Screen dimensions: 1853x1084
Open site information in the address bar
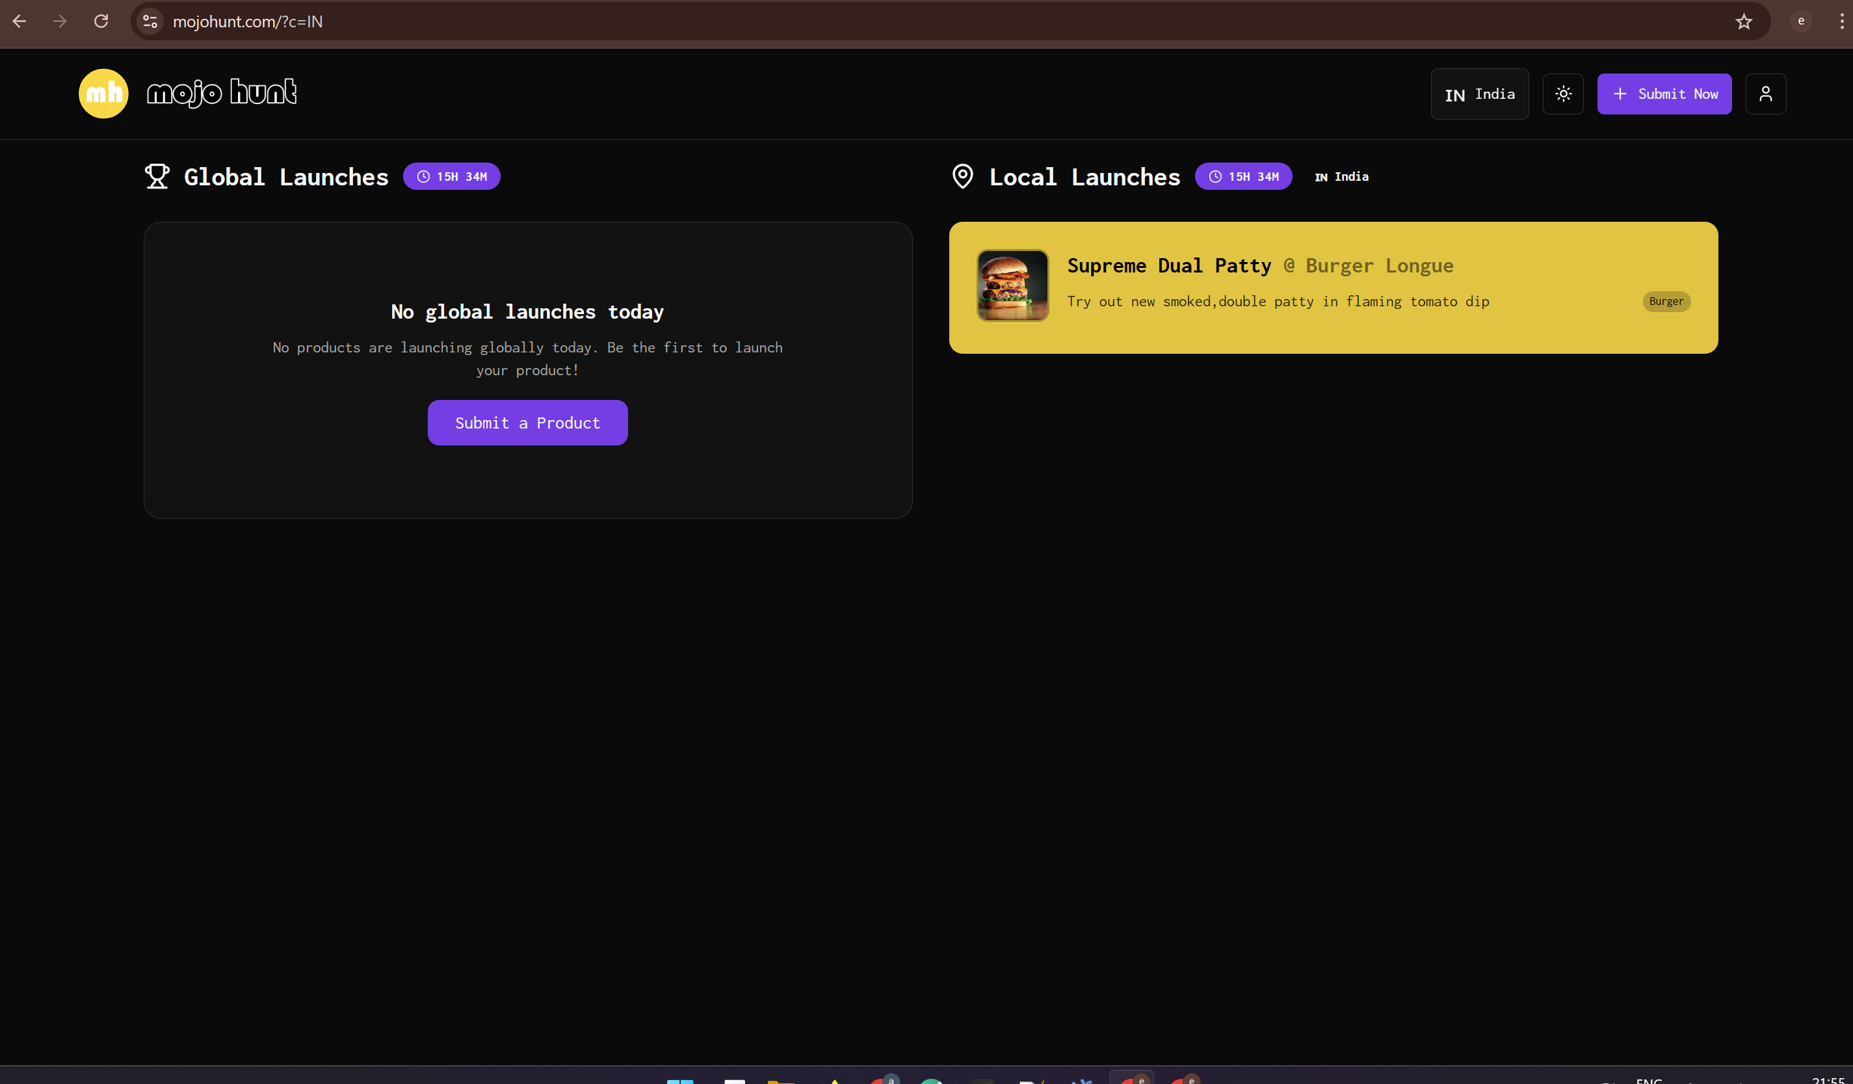[150, 21]
